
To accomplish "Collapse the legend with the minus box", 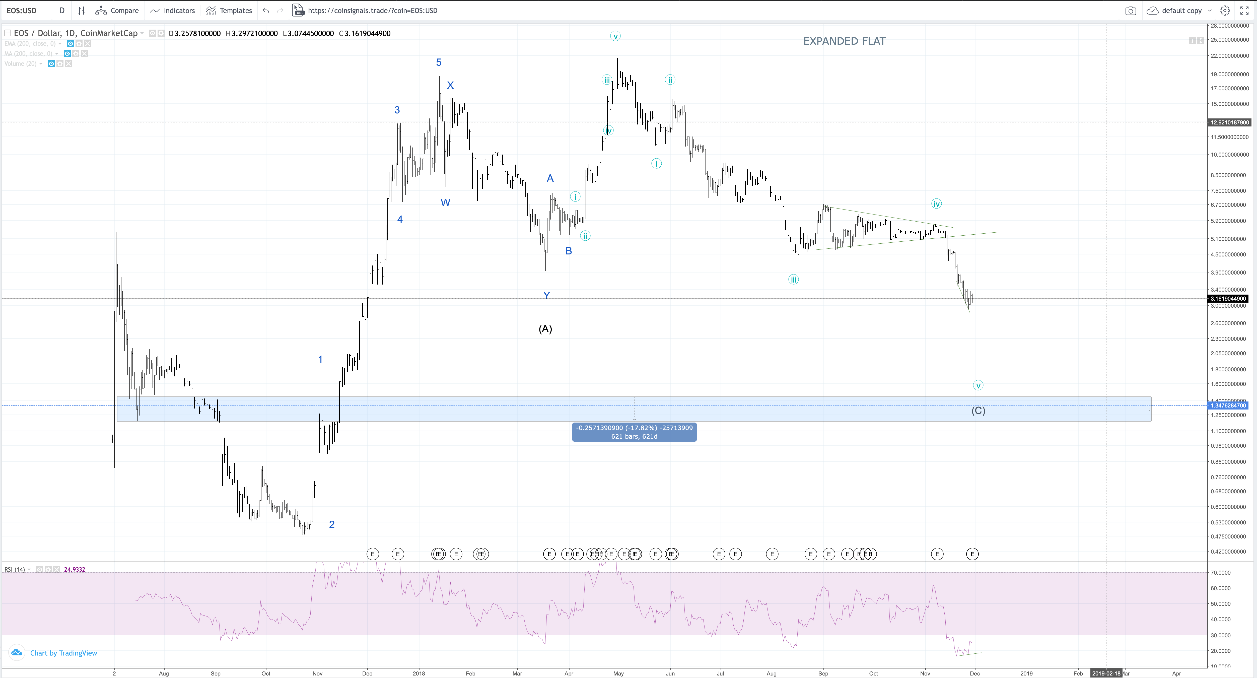I will [8, 33].
